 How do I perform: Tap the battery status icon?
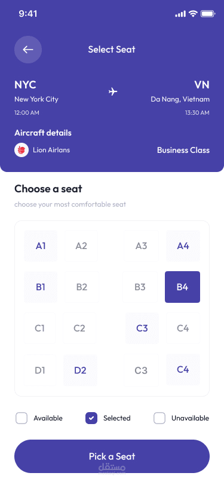point(208,14)
